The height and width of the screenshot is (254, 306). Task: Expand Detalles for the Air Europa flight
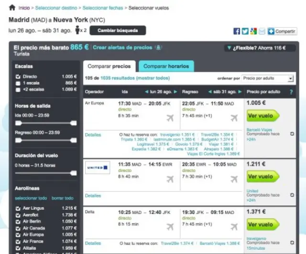pos(93,135)
